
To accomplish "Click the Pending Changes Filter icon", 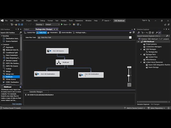I will tap(142, 33).
